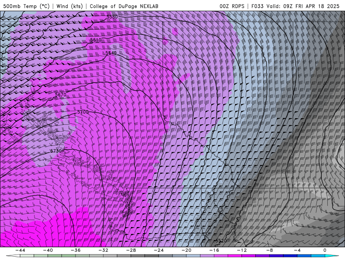Click the "500mb Temp (°C)" title text

click(26, 6)
